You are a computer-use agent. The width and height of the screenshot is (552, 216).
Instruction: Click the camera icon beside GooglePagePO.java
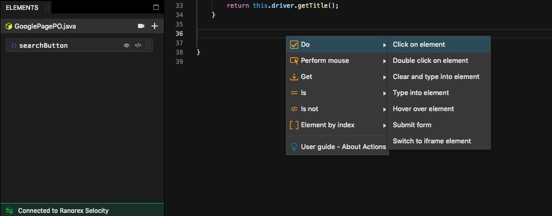(141, 26)
